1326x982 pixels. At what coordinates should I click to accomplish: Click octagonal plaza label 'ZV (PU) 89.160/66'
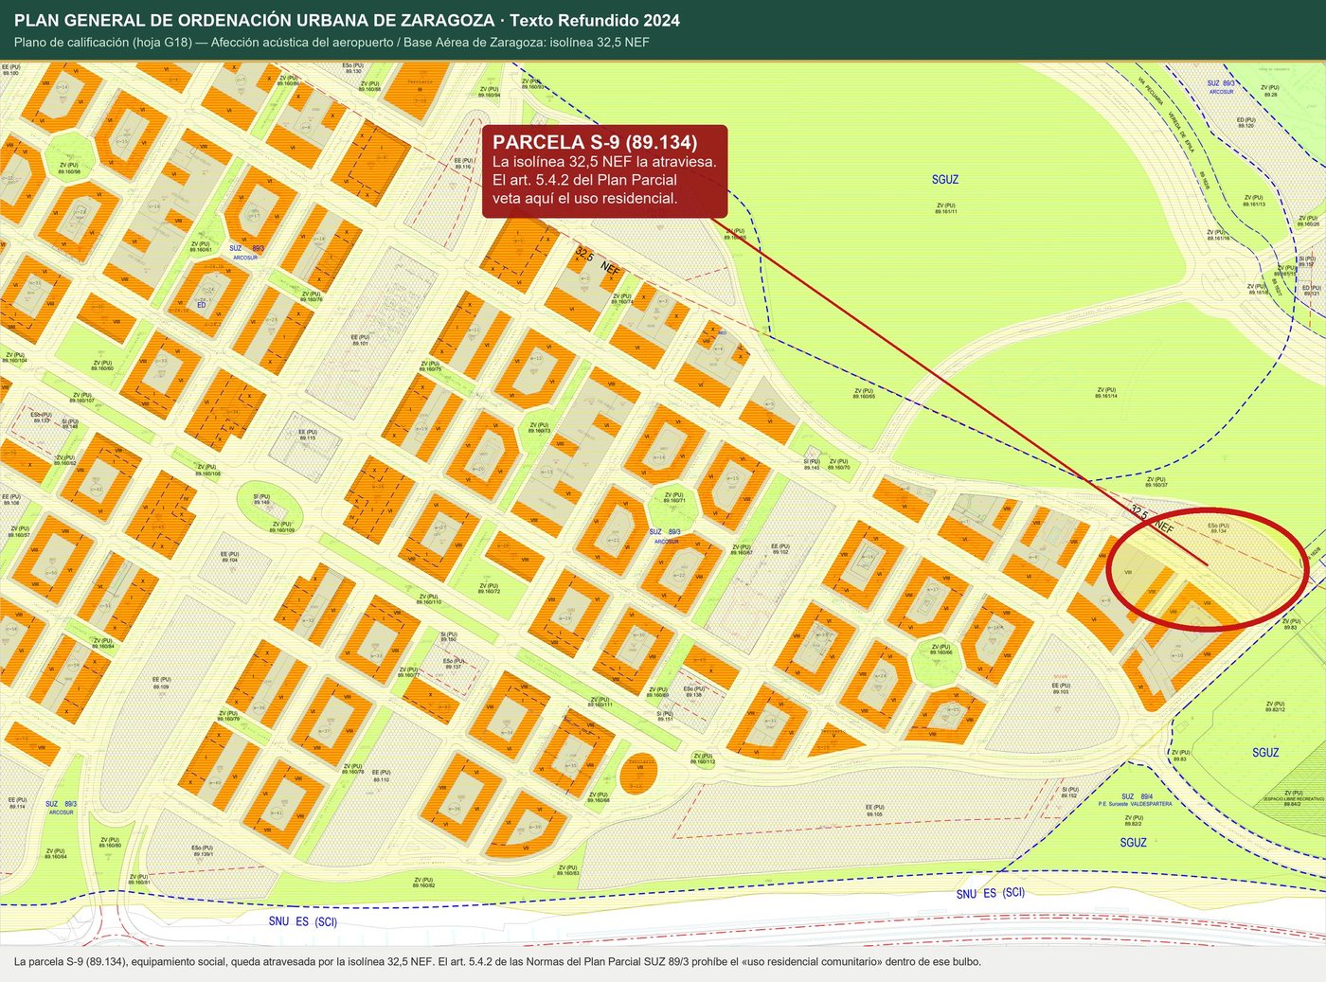[x=941, y=650]
